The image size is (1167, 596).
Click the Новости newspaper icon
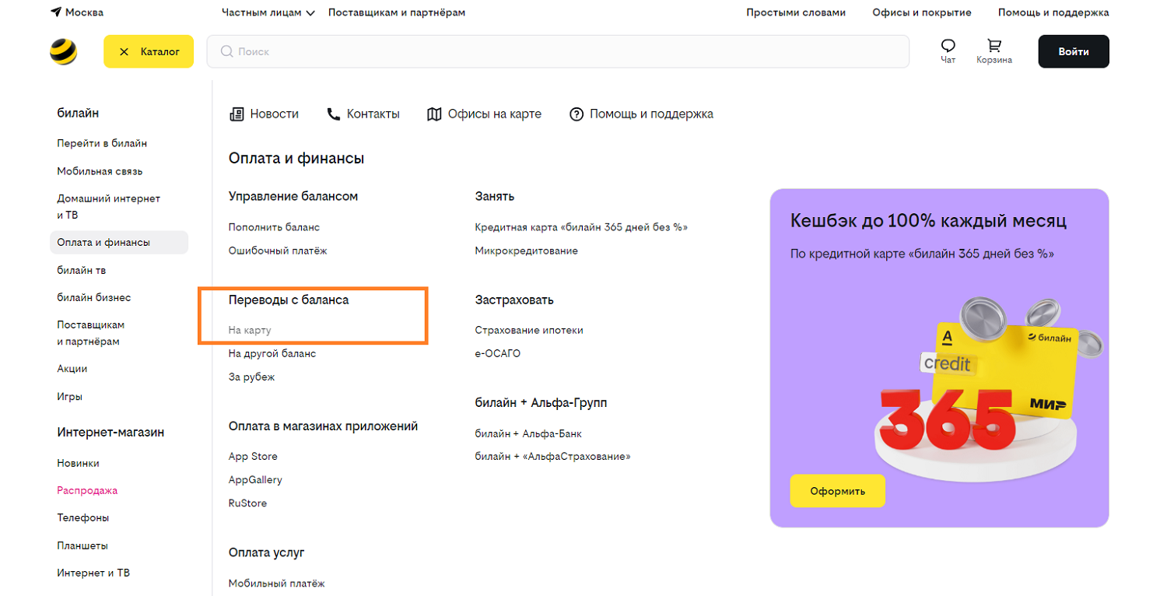tap(237, 114)
